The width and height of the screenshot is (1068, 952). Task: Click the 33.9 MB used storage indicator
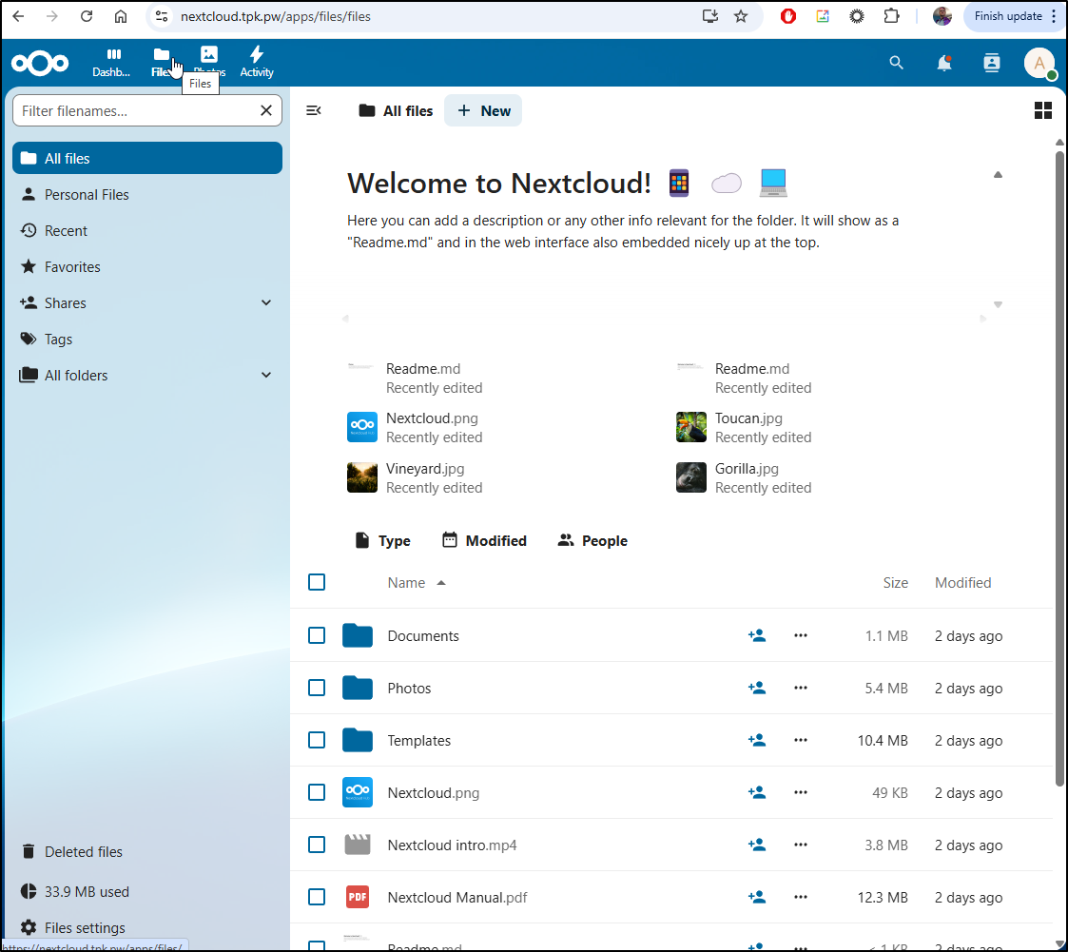147,891
